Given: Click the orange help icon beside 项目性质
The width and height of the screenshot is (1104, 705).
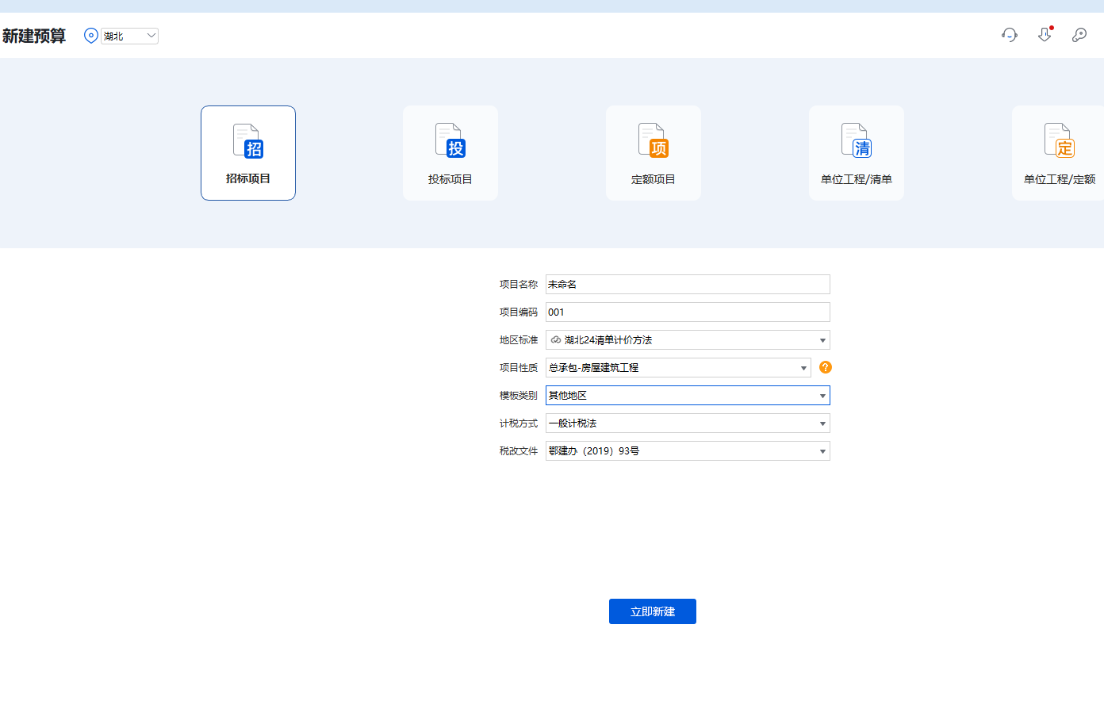Looking at the screenshot, I should click(x=826, y=367).
